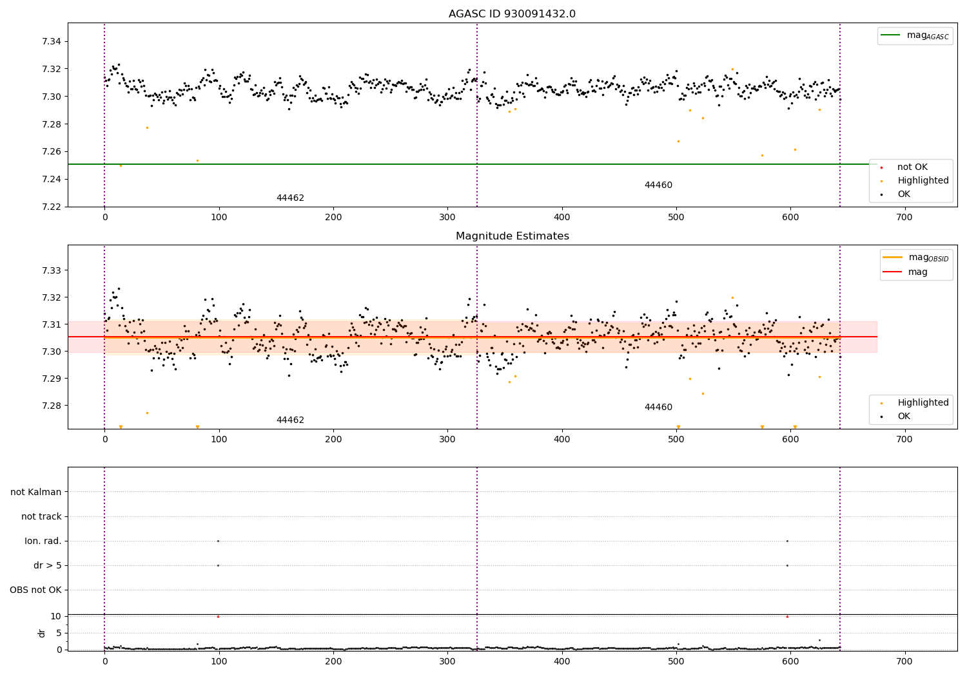Click the red not-OK marker near x=100 in dr panel

coord(218,617)
